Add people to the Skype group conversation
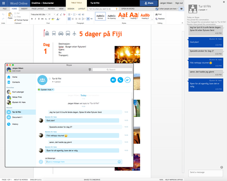Screen dimensions: 227x181 [127, 80]
